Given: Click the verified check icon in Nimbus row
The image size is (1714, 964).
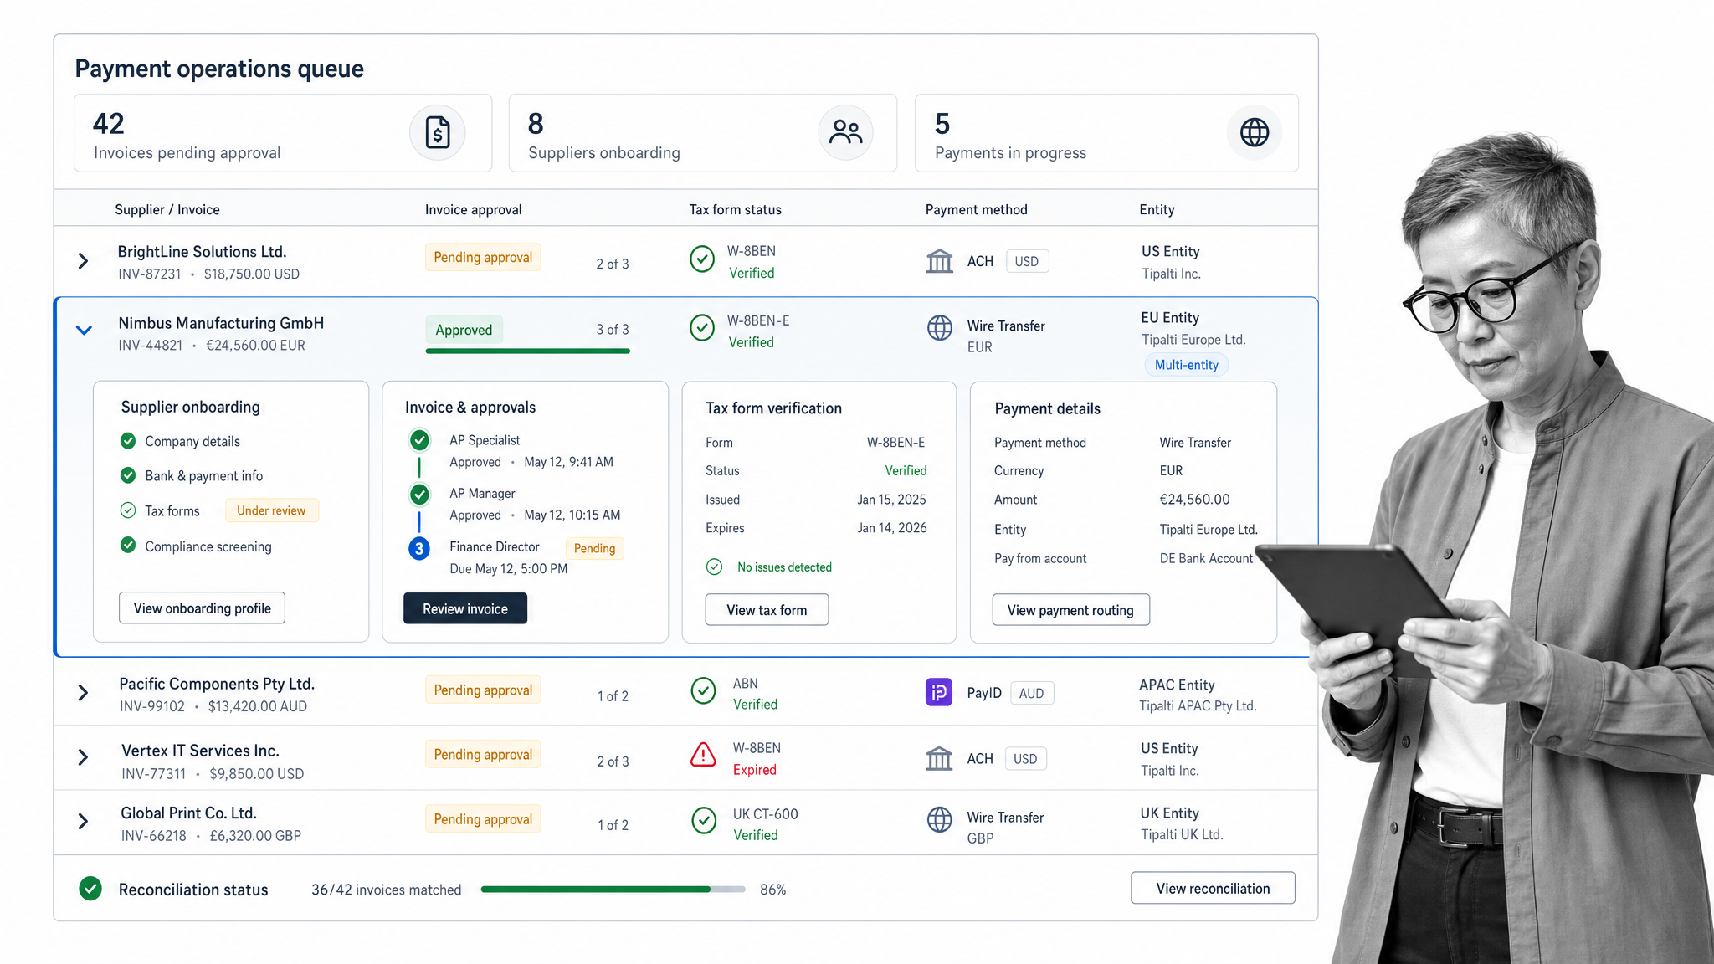Looking at the screenshot, I should click(x=702, y=328).
